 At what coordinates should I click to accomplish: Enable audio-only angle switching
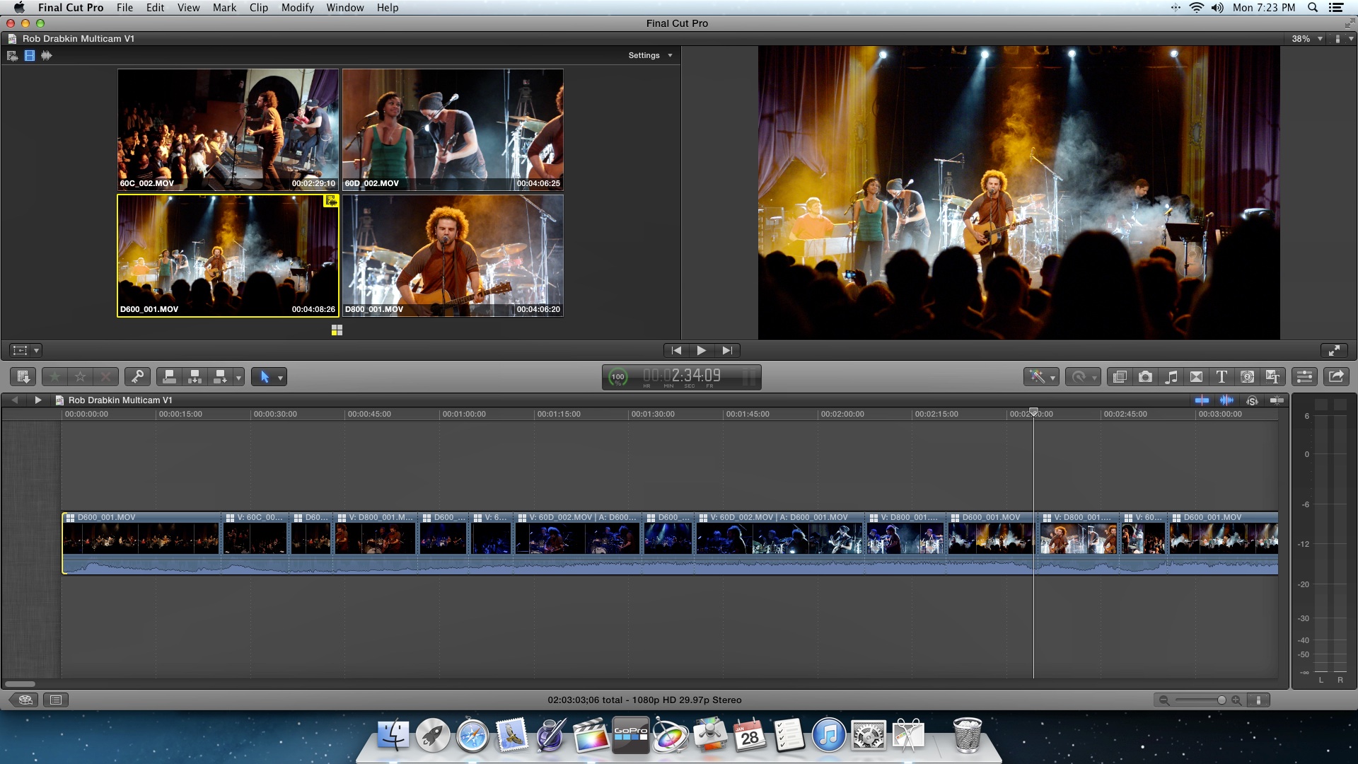coord(47,55)
